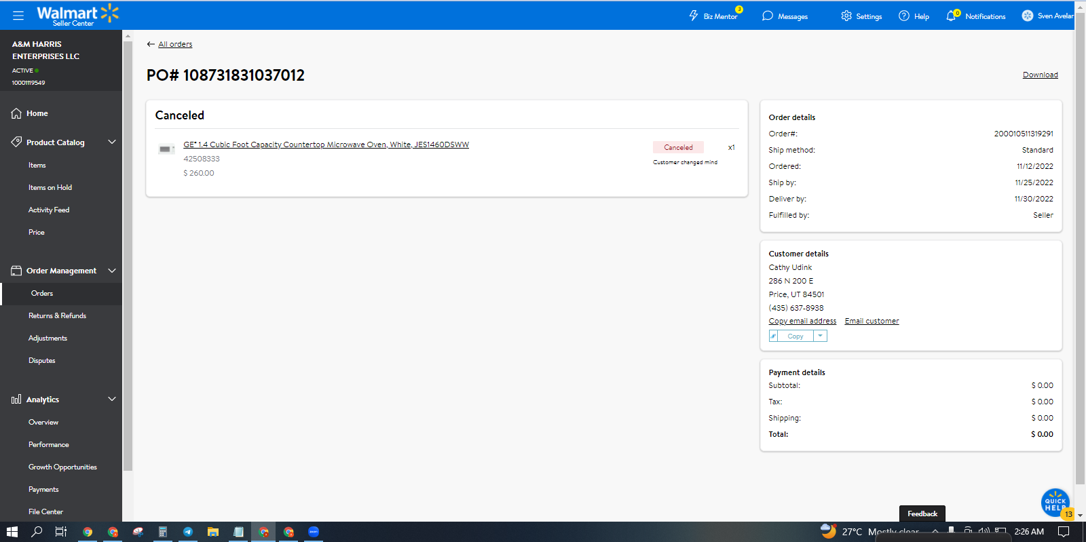Viewport: 1086px width, 542px height.
Task: Open the Notifications bell
Action: click(952, 16)
